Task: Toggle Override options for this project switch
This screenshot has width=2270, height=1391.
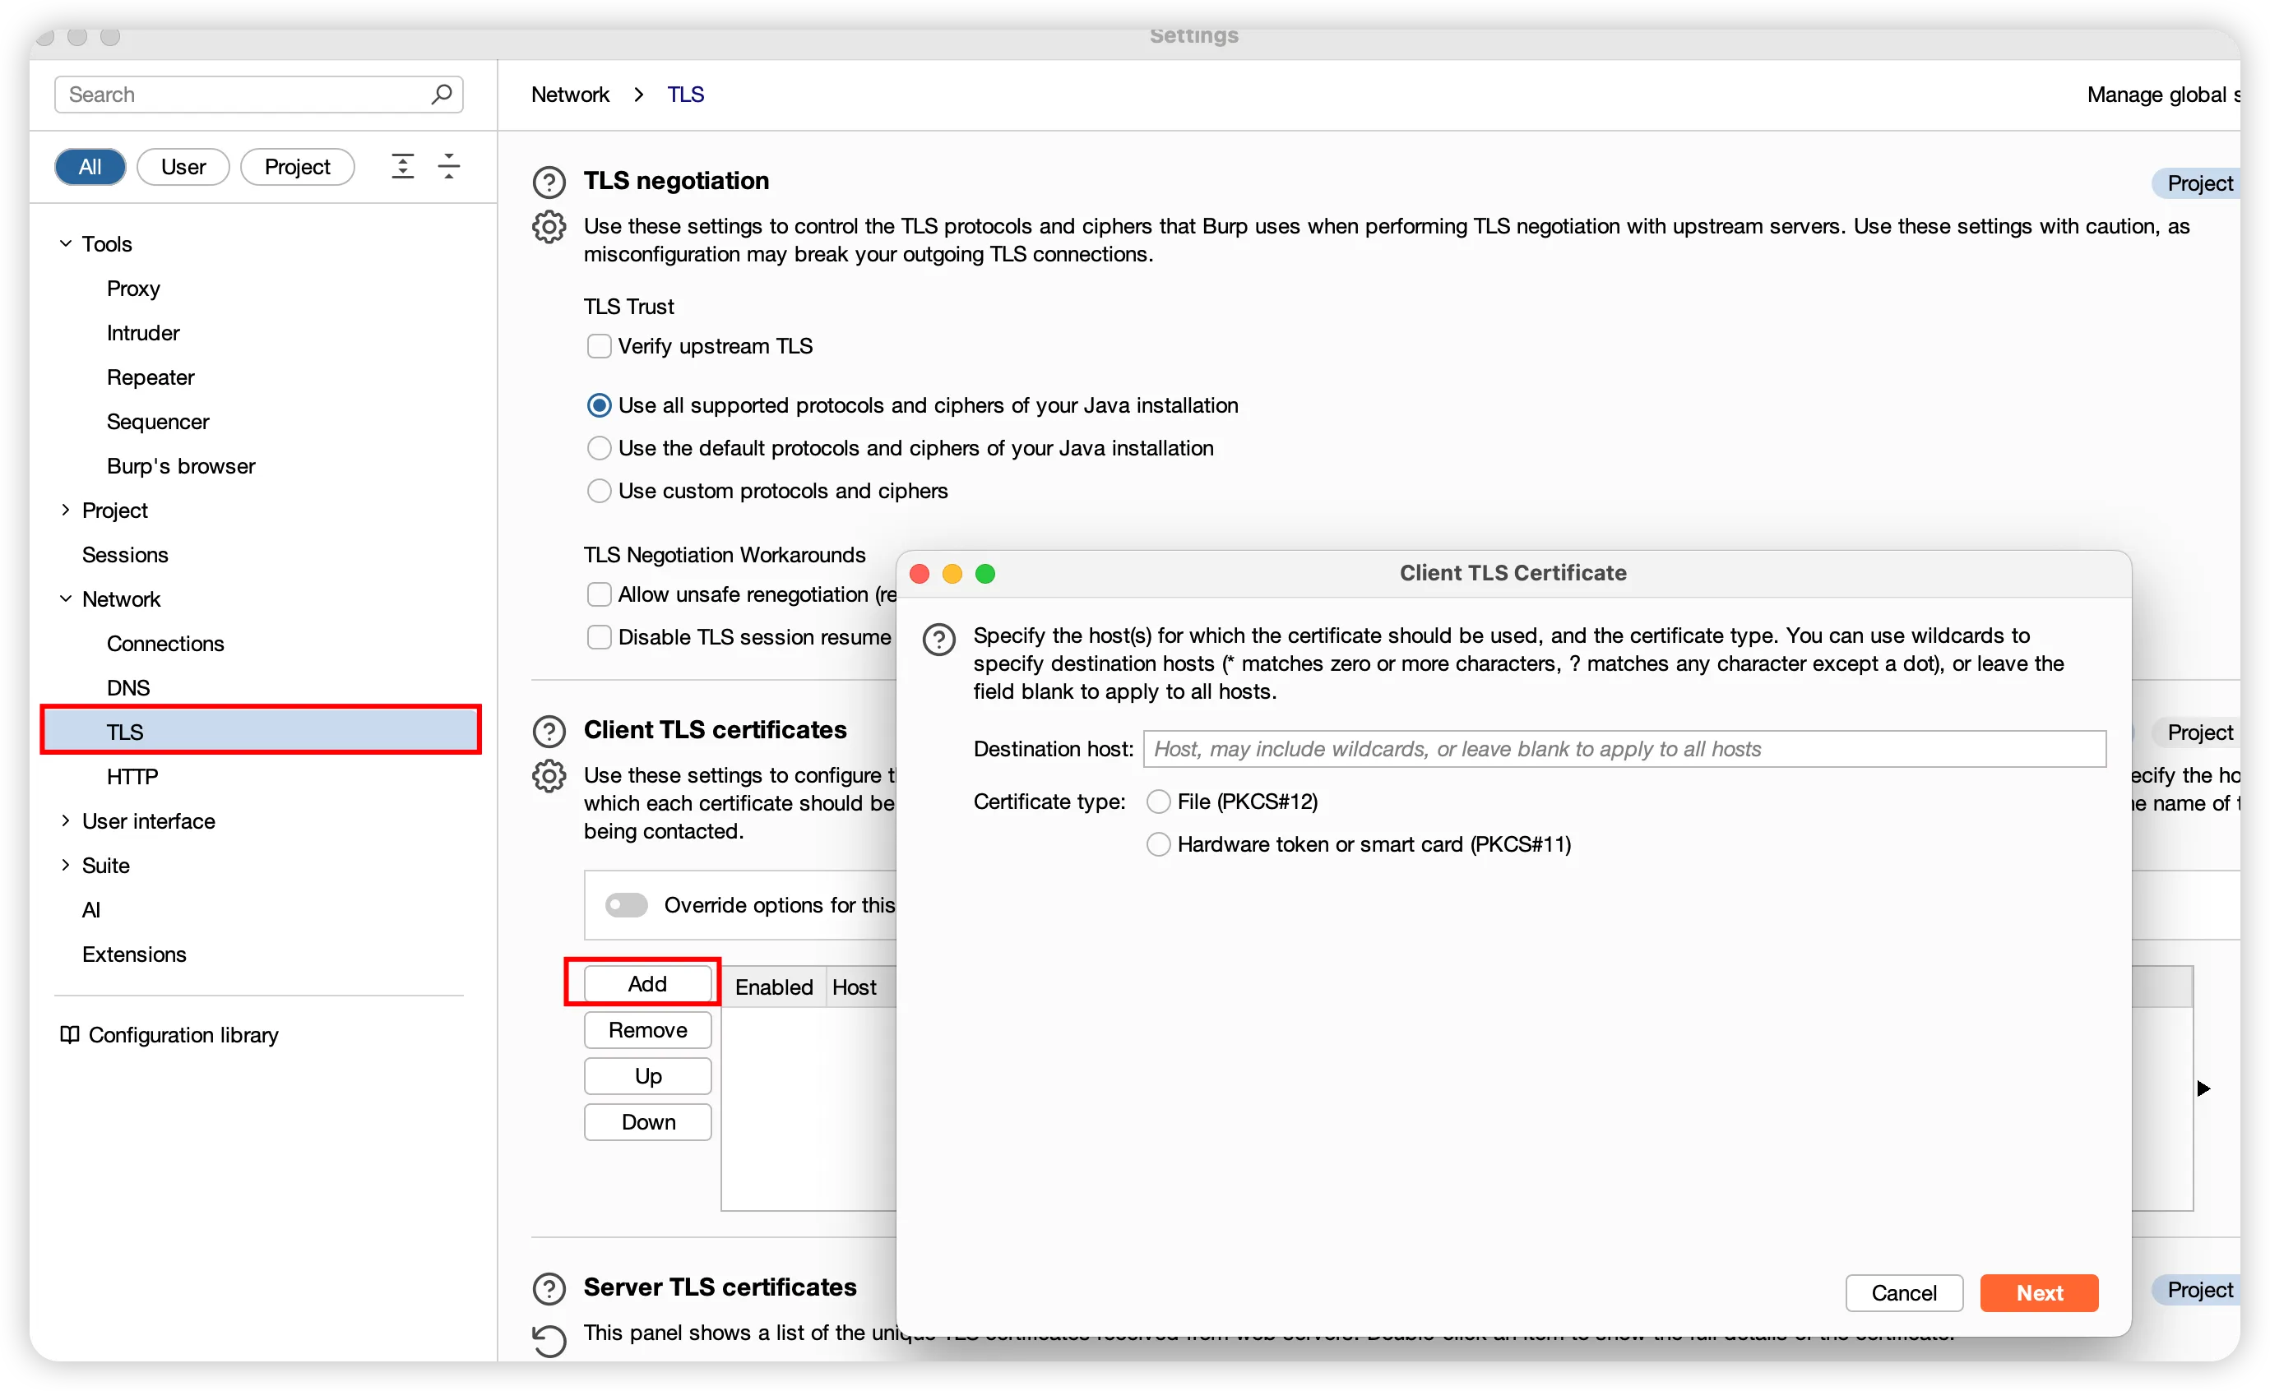Action: [627, 905]
